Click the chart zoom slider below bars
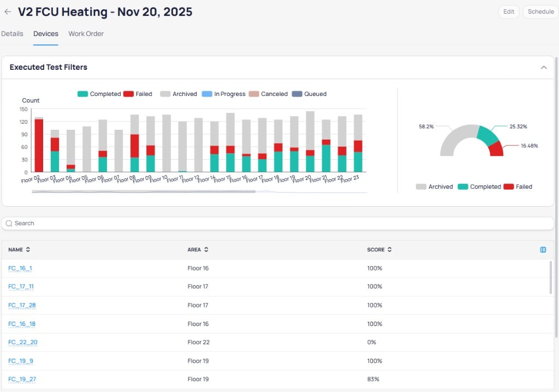This screenshot has width=559, height=392. 144,191
